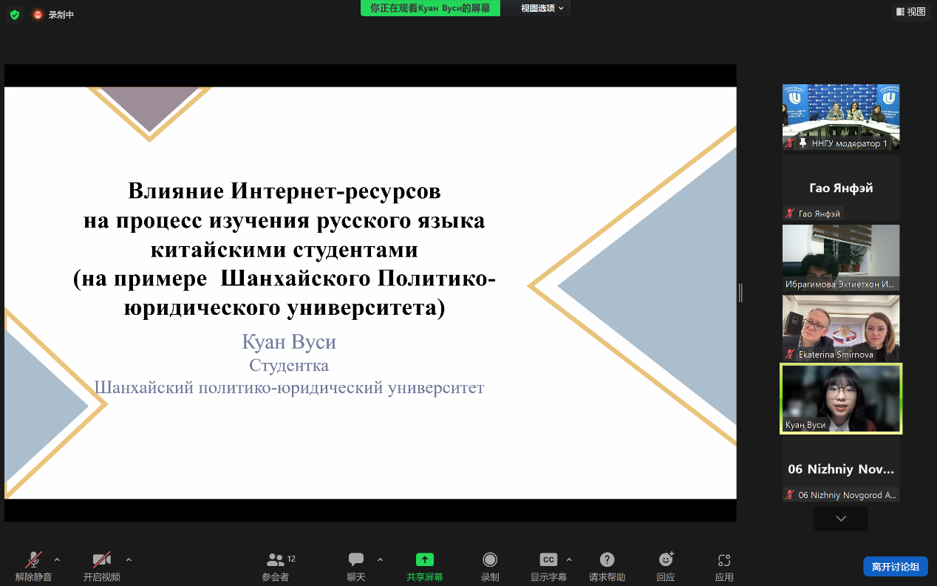Click down chevron to show more participants
Image resolution: width=937 pixels, height=586 pixels.
click(x=841, y=519)
